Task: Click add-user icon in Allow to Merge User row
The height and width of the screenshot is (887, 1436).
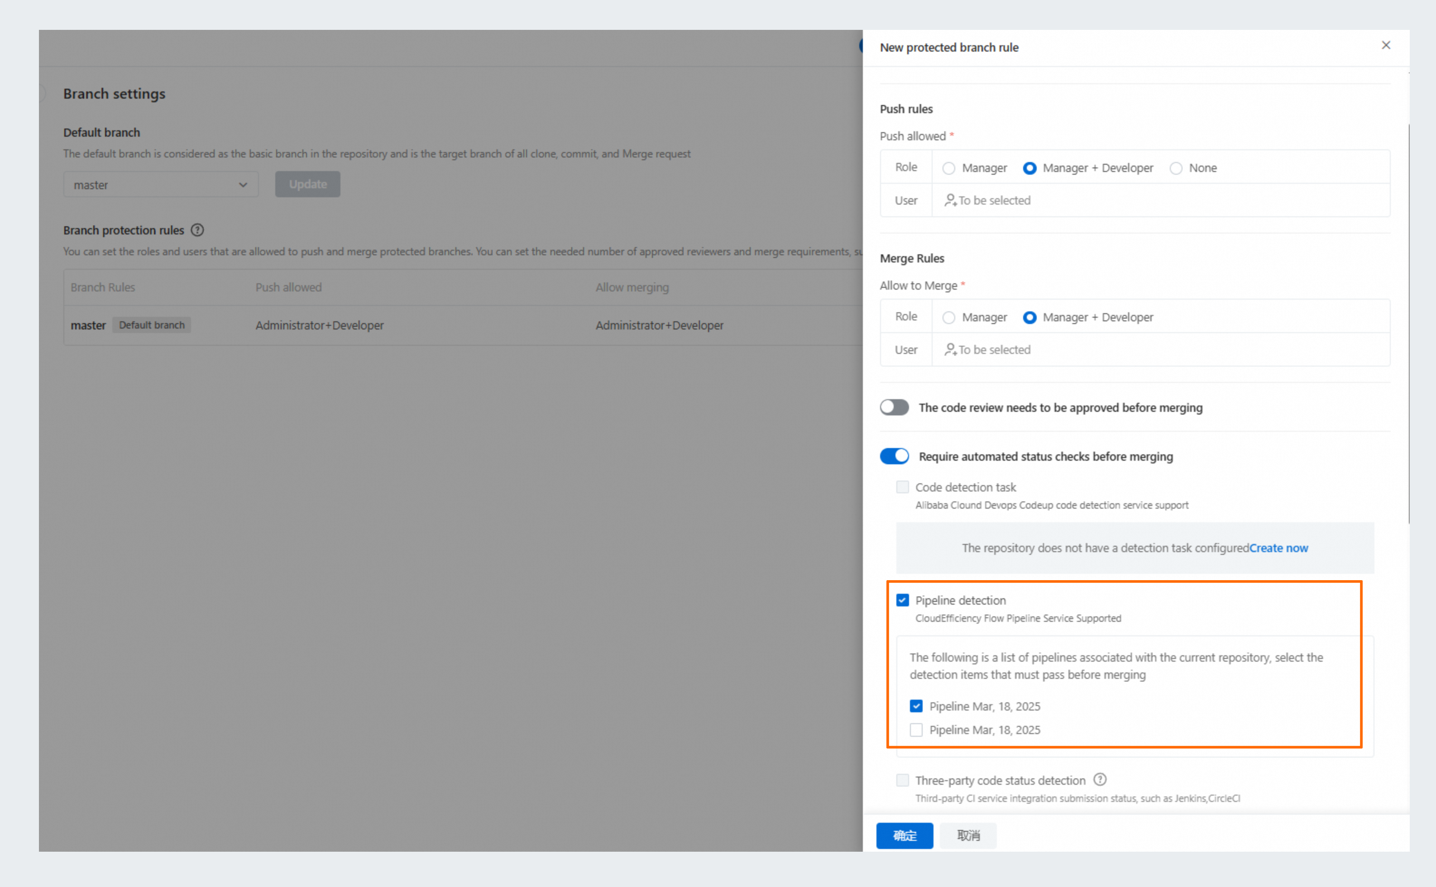Action: (x=950, y=350)
